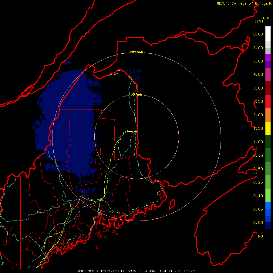
Task: Click the 50 NMI range ring label
Action: (136, 94)
